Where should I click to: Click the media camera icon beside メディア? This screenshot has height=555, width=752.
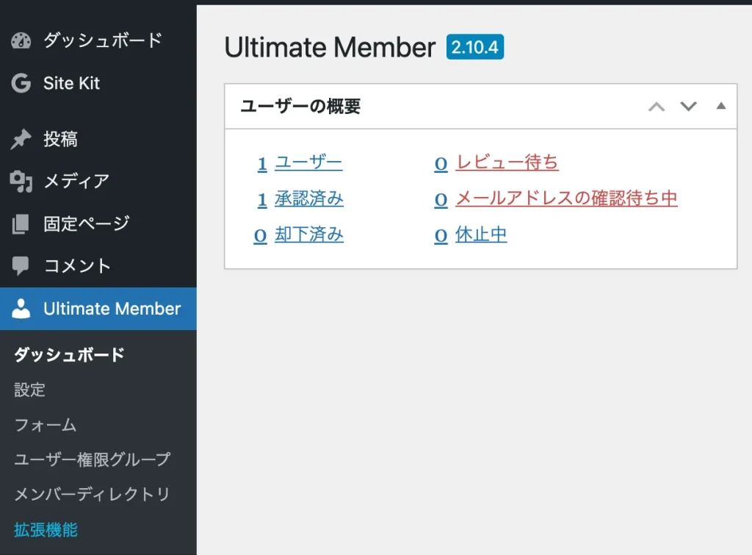pyautogui.click(x=21, y=182)
